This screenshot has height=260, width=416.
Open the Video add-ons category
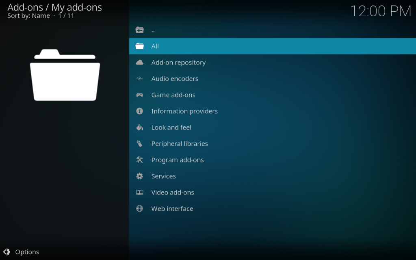point(173,193)
